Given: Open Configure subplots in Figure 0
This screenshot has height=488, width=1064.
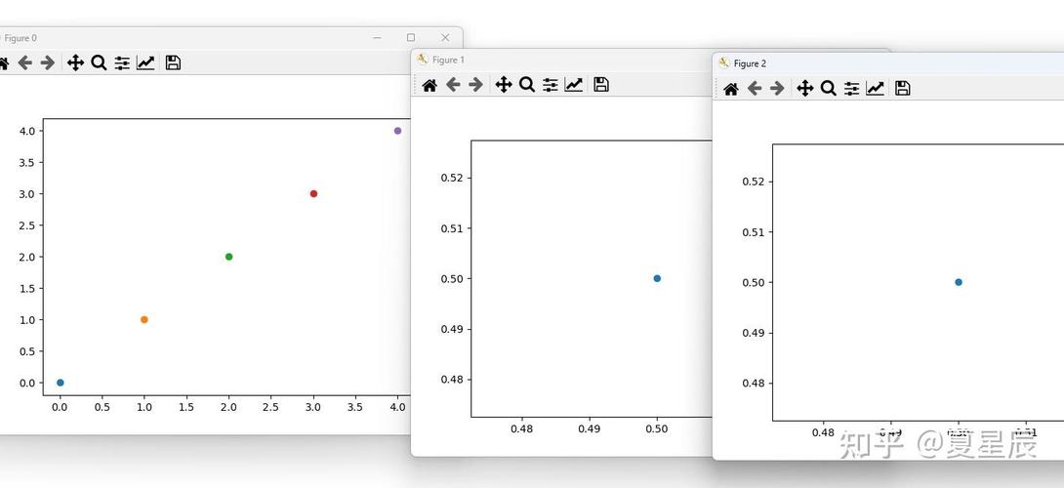Looking at the screenshot, I should 122,62.
